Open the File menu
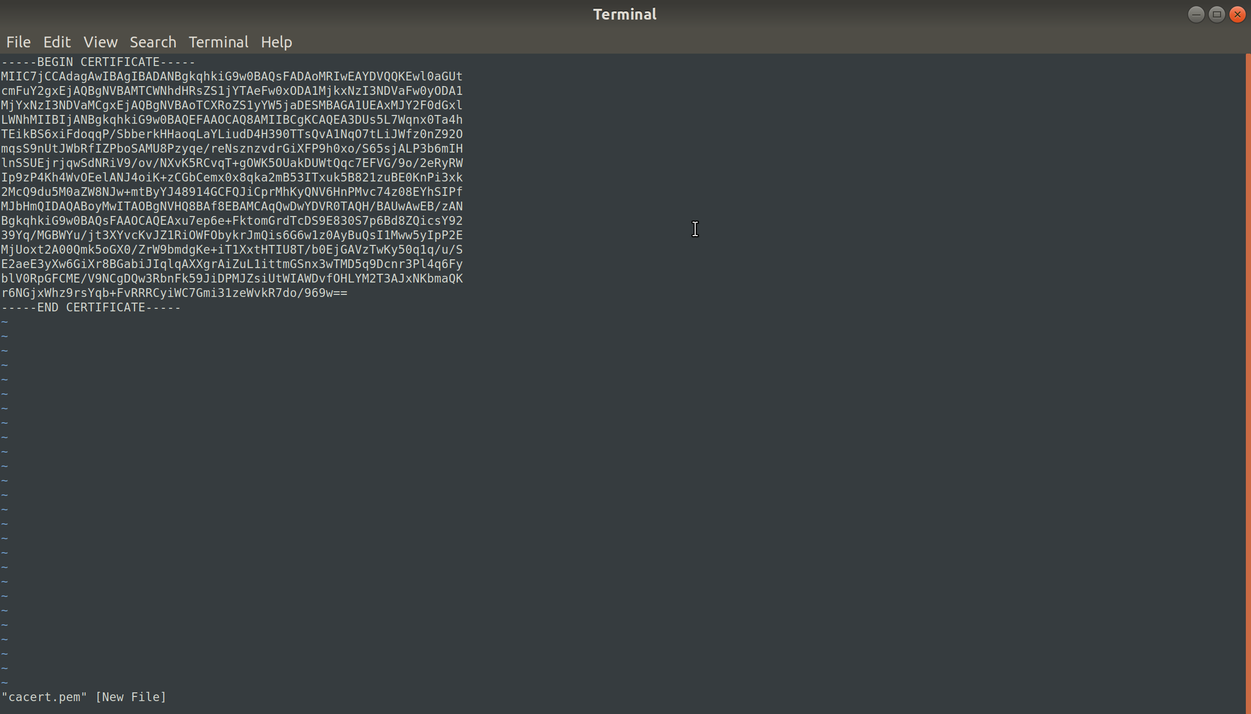Screen dimensions: 1251x714 click(19, 42)
